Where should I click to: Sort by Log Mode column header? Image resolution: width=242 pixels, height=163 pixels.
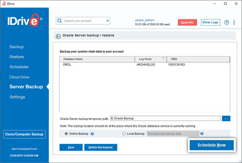pos(150,59)
